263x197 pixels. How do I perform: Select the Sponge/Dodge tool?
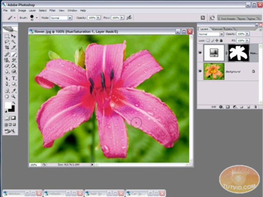click(x=13, y=71)
